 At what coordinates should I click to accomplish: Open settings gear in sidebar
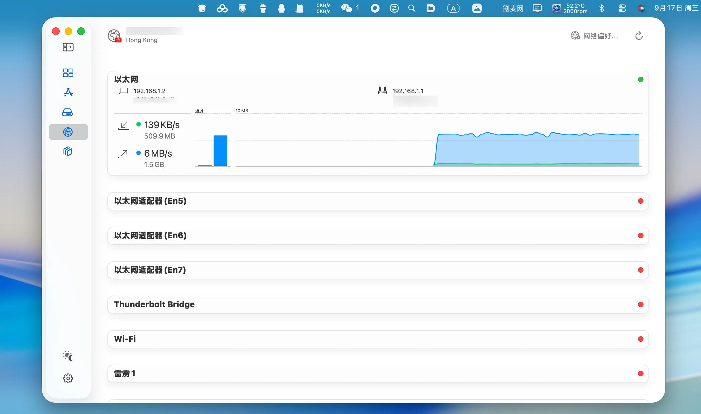tap(68, 378)
